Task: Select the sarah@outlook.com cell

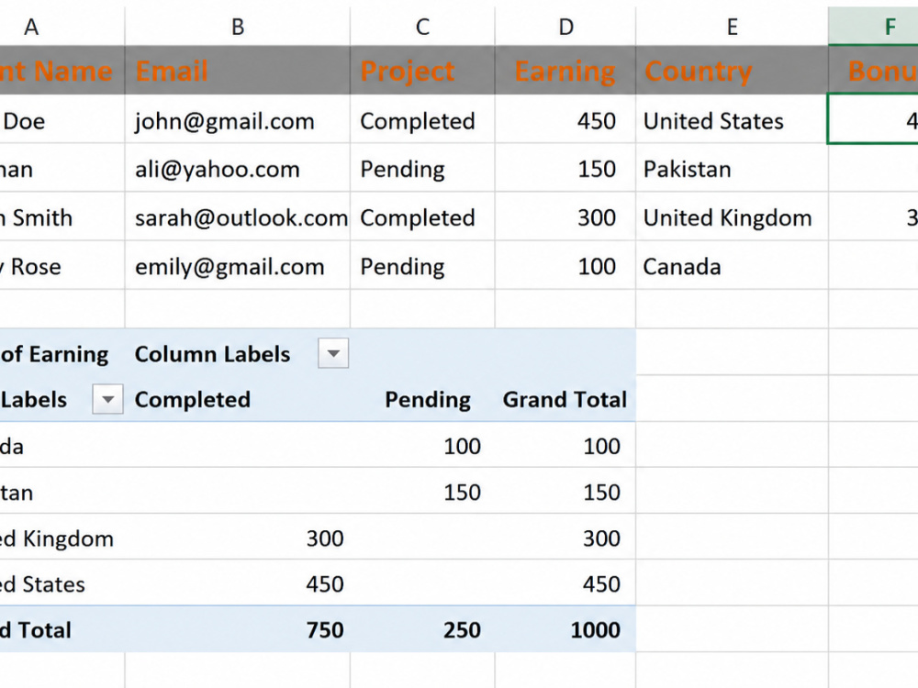Action: point(238,217)
